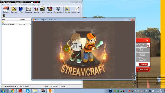Click the StreamCraft window title icon

pyautogui.click(x=34, y=20)
